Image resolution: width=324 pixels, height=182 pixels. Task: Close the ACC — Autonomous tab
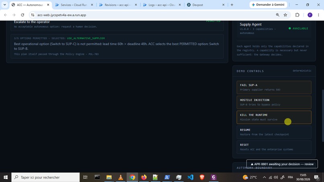(x=48, y=5)
